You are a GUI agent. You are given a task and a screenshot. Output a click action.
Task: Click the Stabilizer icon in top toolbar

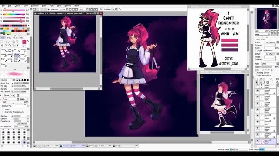(x=101, y=9)
